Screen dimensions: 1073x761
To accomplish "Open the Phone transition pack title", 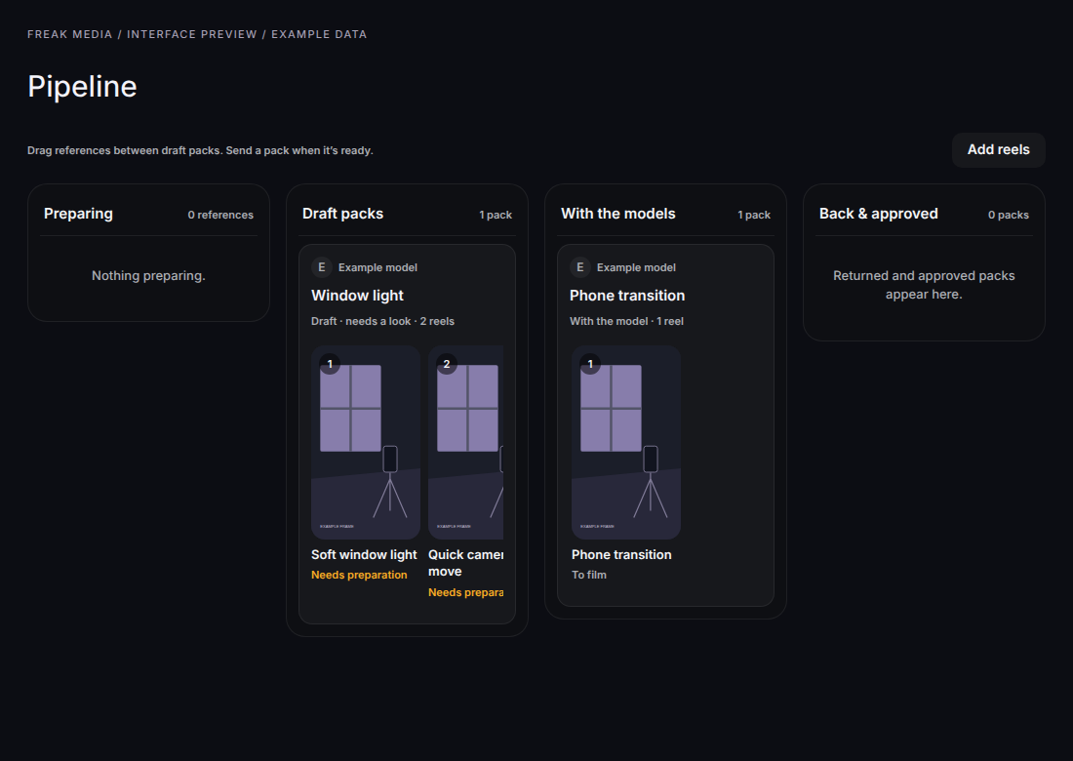I will [x=627, y=296].
